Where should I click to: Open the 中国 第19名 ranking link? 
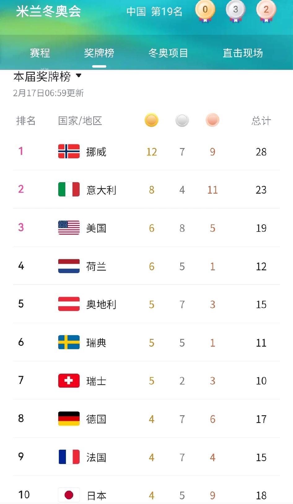[x=154, y=11]
